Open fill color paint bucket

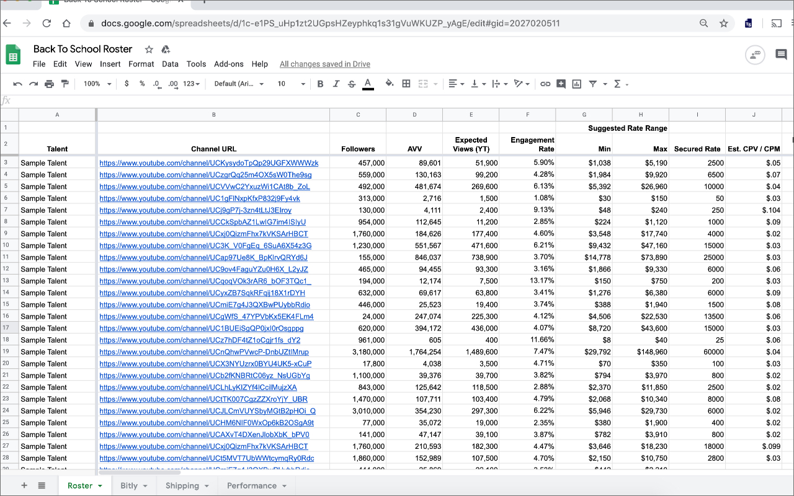(390, 84)
